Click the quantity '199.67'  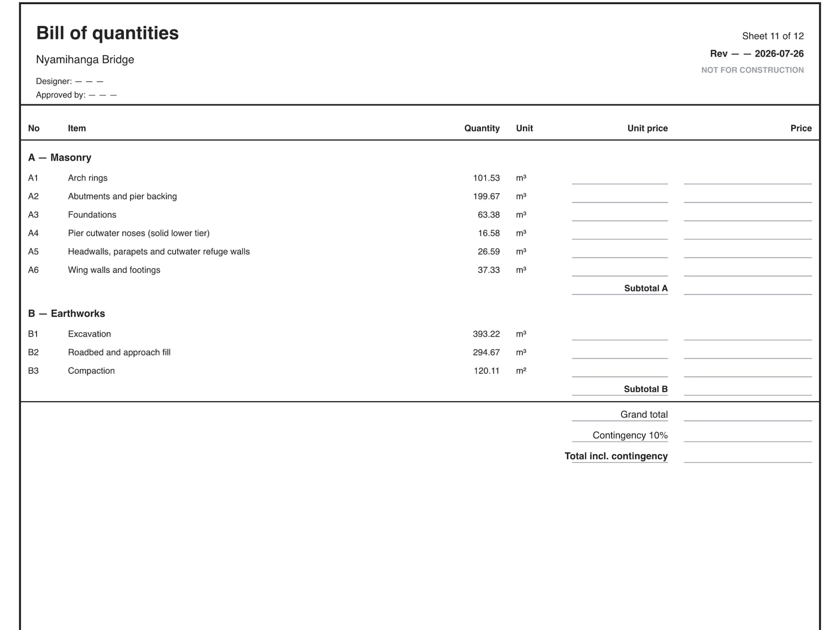(486, 196)
